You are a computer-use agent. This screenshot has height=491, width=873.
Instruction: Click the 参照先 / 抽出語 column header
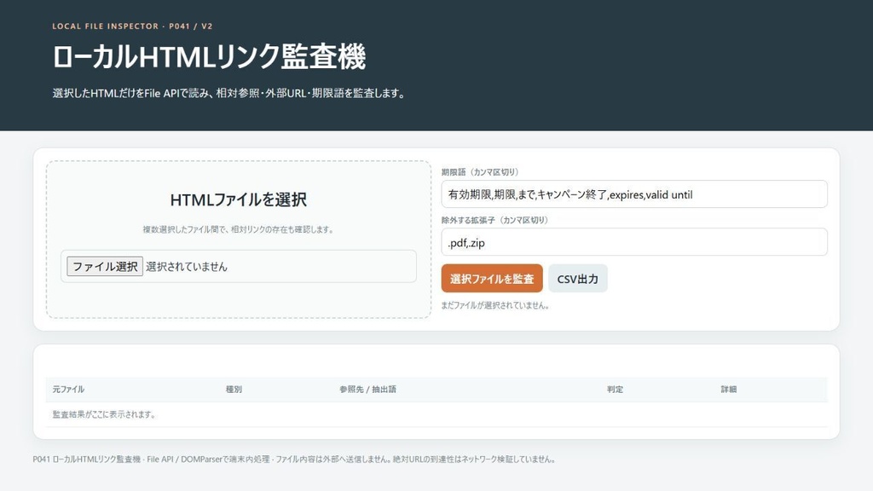367,389
